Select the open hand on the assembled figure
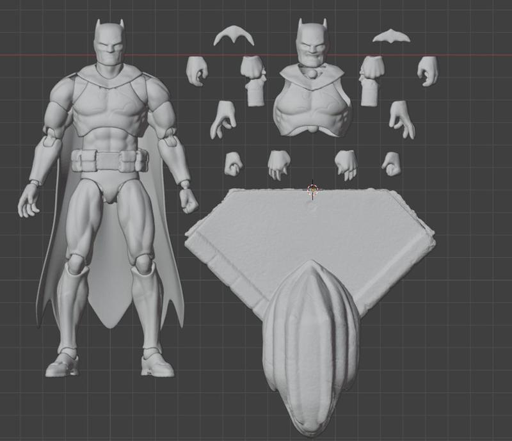512x441 pixels. tap(29, 201)
